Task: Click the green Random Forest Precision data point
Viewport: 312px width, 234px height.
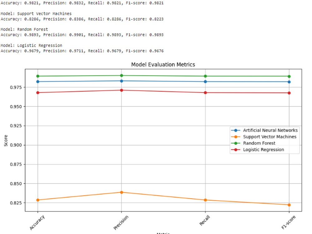Action: pyautogui.click(x=121, y=75)
